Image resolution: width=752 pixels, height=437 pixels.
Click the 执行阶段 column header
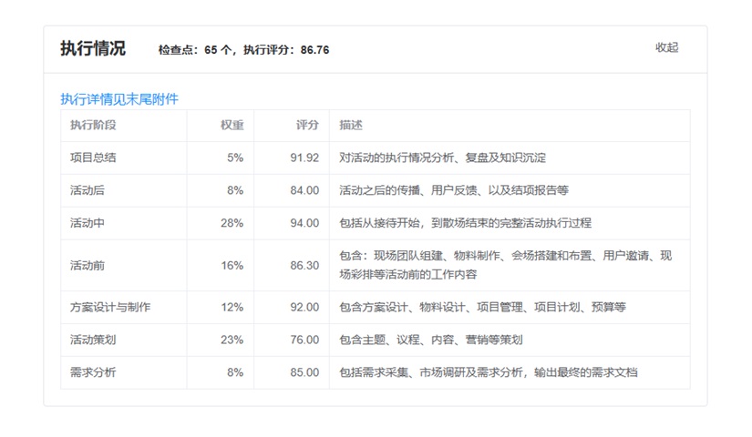[93, 125]
